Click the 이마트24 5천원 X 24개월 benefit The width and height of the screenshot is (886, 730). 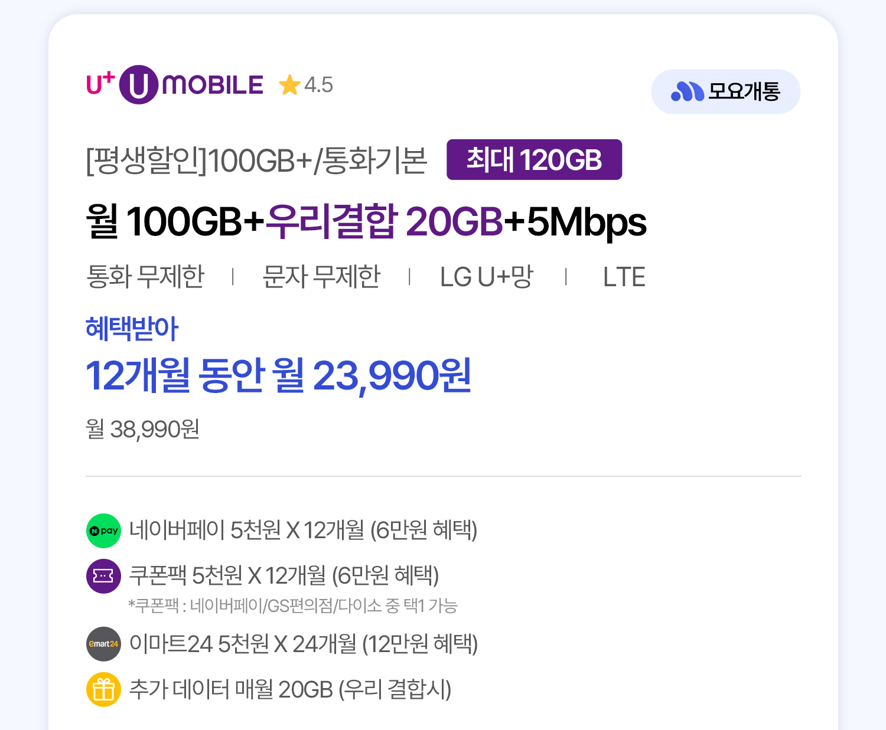click(303, 644)
